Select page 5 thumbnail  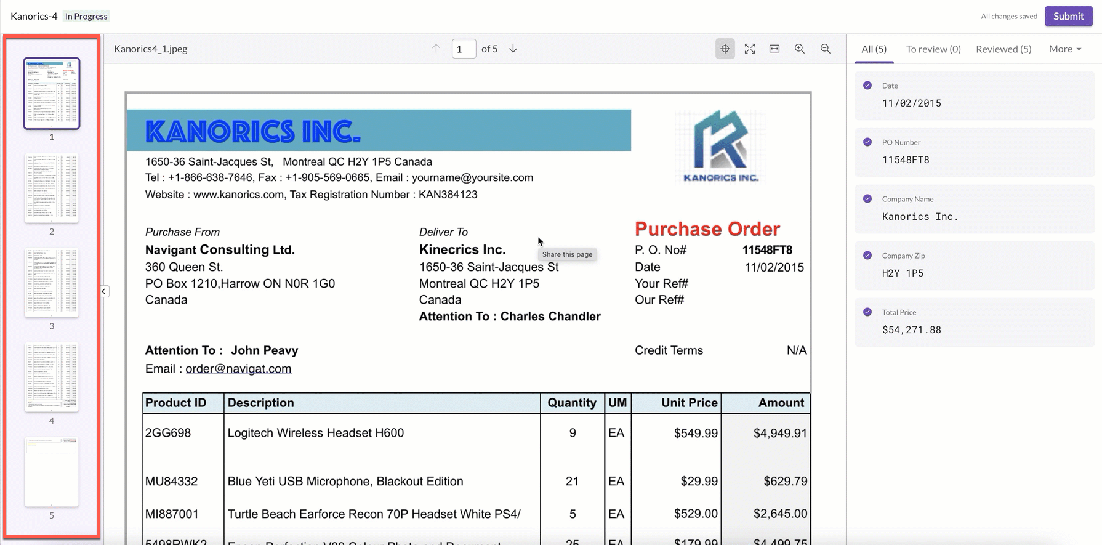[x=52, y=472]
